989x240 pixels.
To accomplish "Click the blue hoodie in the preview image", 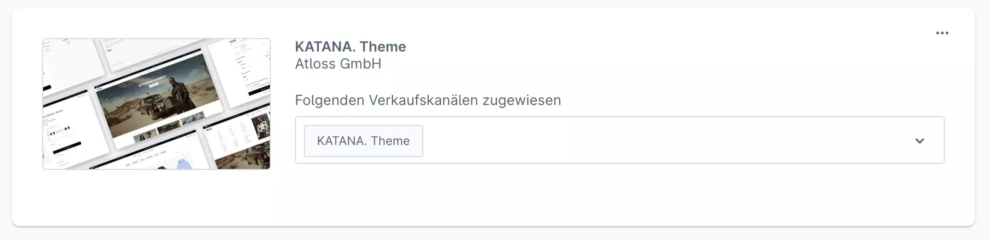I will [184, 164].
